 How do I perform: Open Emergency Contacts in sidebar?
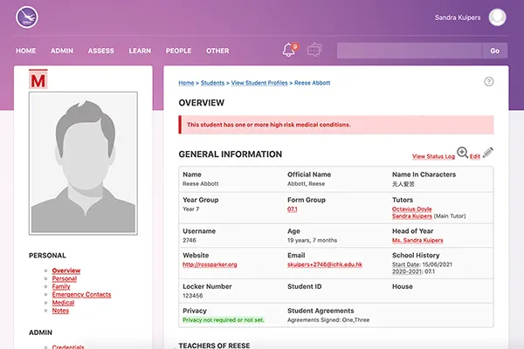81,294
